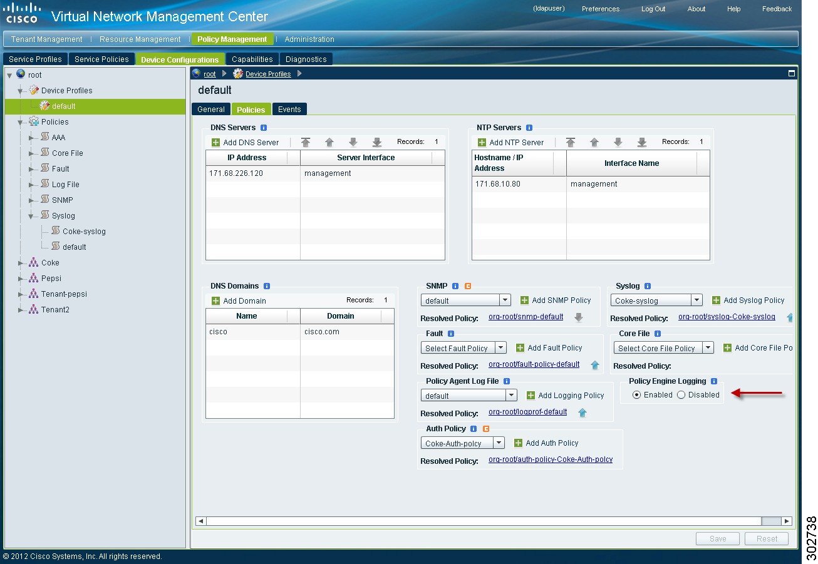Screen dimensions: 818x564
Task: Click move-to-top arrow in NTP Servers toolbar
Action: (x=571, y=142)
